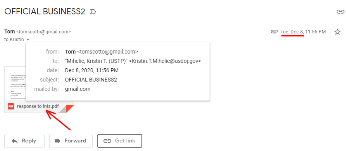Image resolution: width=346 pixels, height=151 pixels.
Task: Click the forward arrow icon
Action: tap(58, 141)
